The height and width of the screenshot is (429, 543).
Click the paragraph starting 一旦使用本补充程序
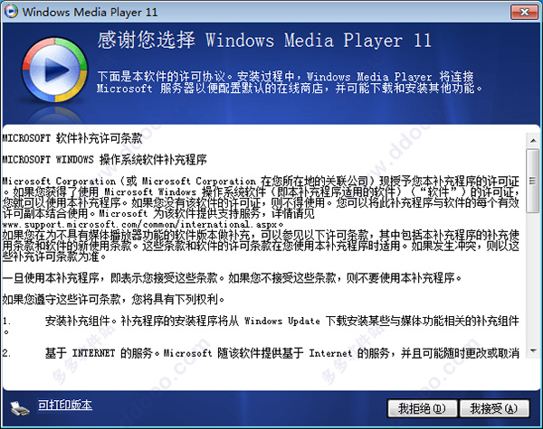pyautogui.click(x=232, y=277)
